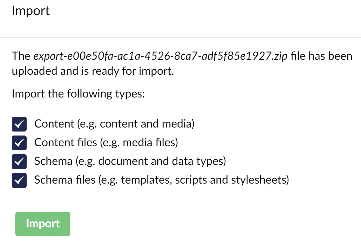
Task: Click '(e.g. templates, scripts and stylesheets)' hint text
Action: click(x=194, y=180)
